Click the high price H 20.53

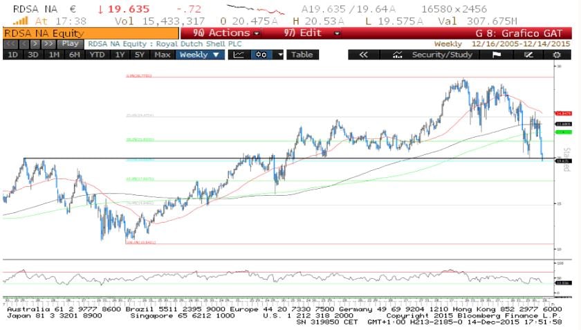[318, 21]
